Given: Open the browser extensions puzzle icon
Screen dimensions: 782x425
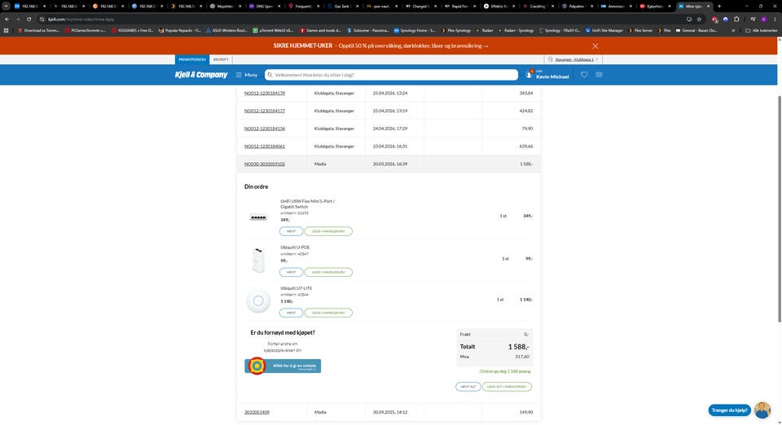Looking at the screenshot, I should 736,19.
